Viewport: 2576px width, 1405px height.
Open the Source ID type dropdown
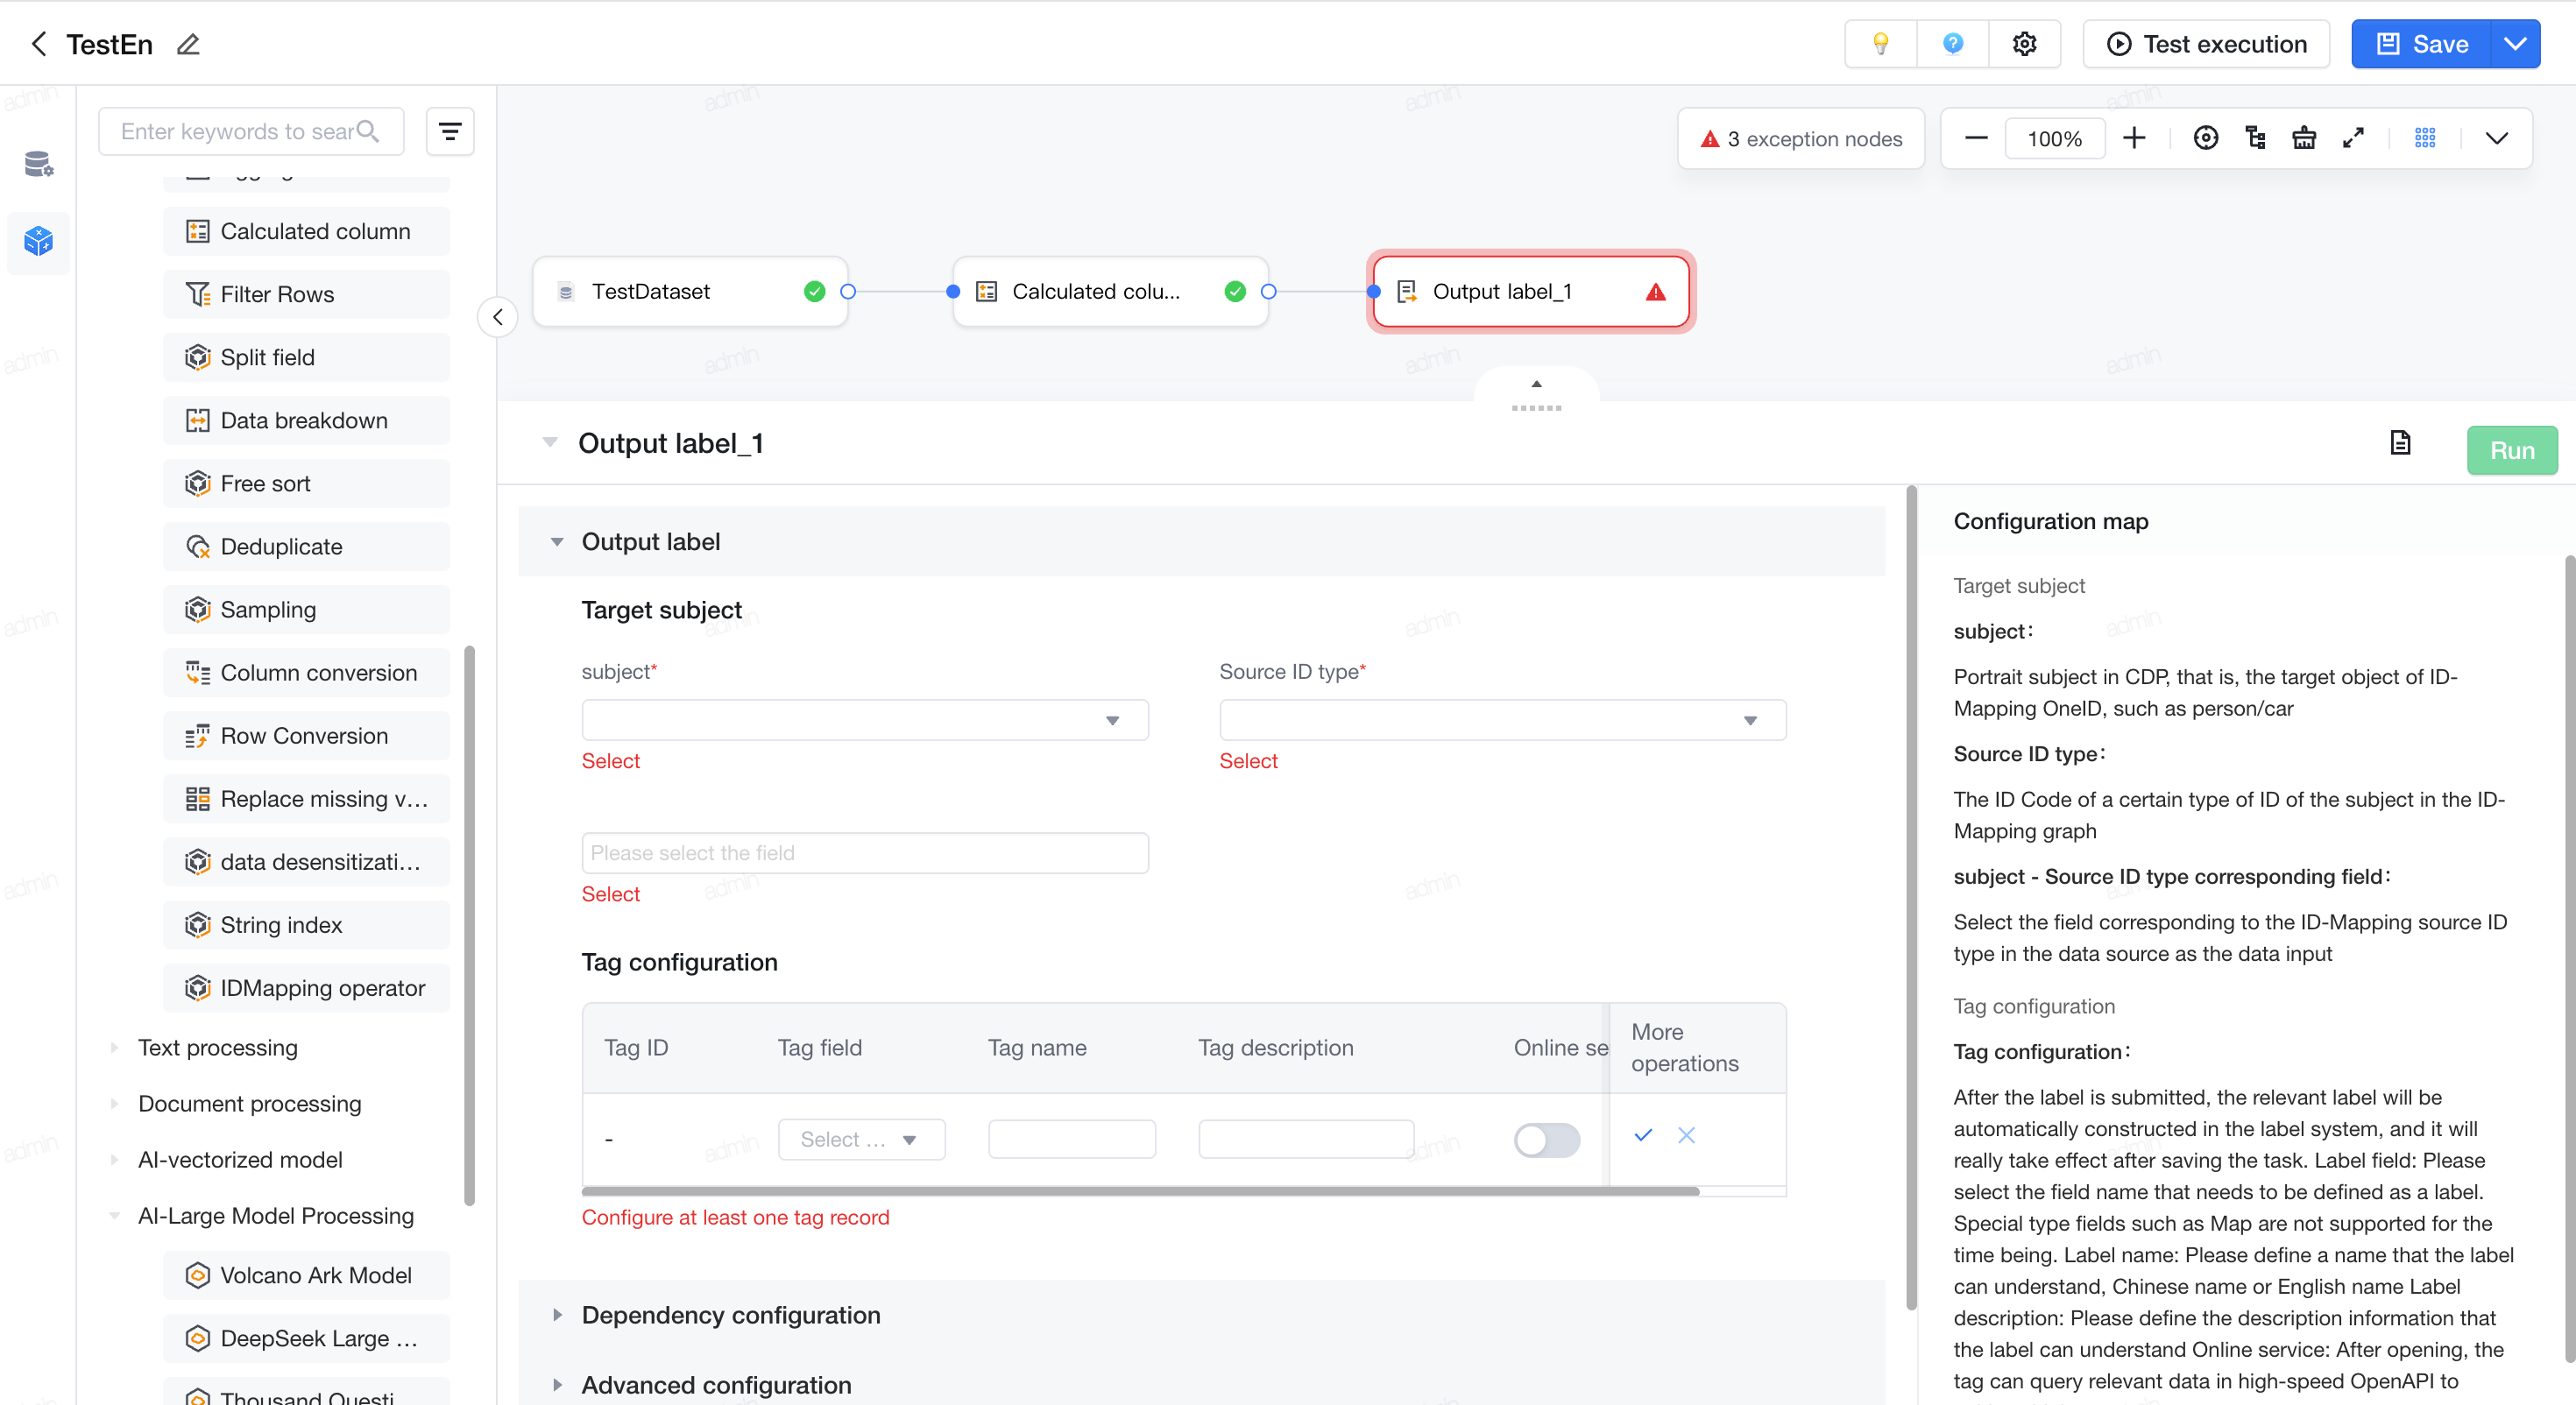(x=1502, y=720)
